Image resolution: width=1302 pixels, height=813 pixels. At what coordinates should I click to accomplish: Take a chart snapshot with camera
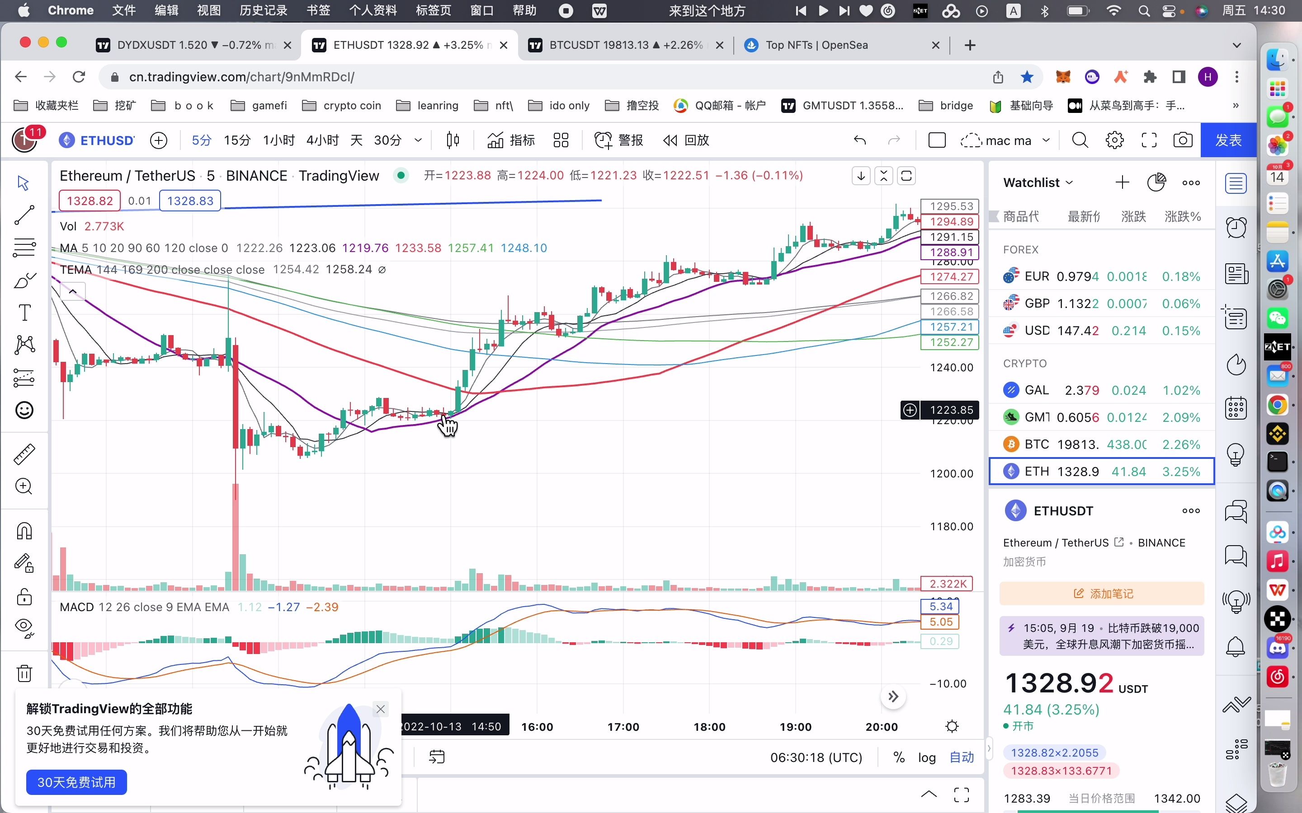coord(1183,140)
